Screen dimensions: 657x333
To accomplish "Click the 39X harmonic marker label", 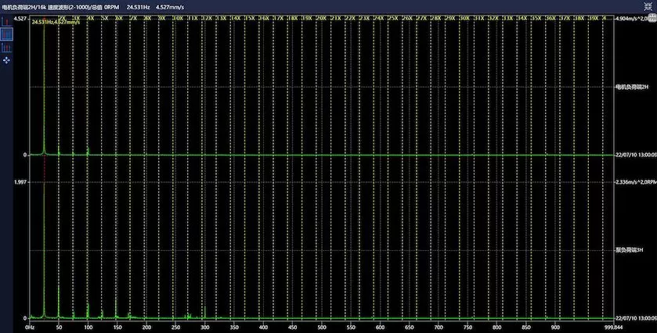I will point(594,16).
